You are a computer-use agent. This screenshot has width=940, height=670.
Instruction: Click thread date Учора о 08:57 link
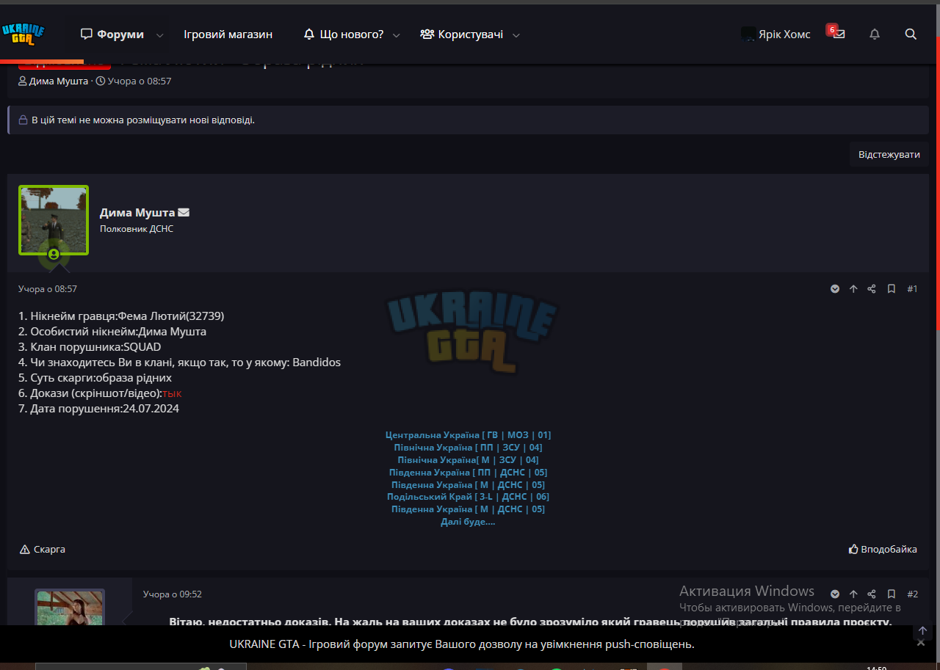coord(140,81)
